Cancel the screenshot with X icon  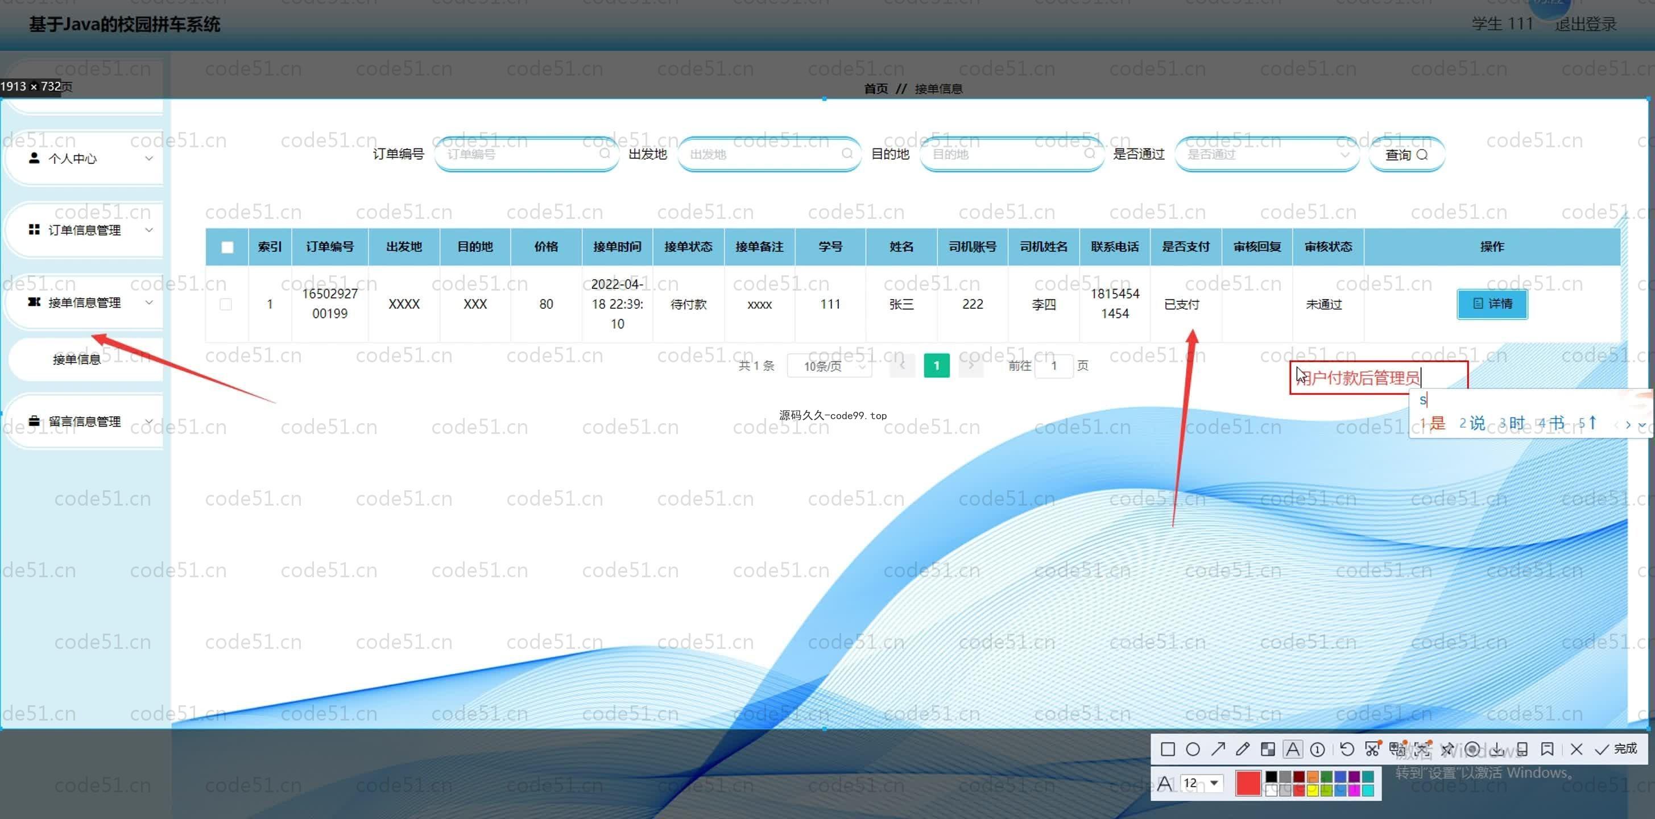click(1576, 749)
